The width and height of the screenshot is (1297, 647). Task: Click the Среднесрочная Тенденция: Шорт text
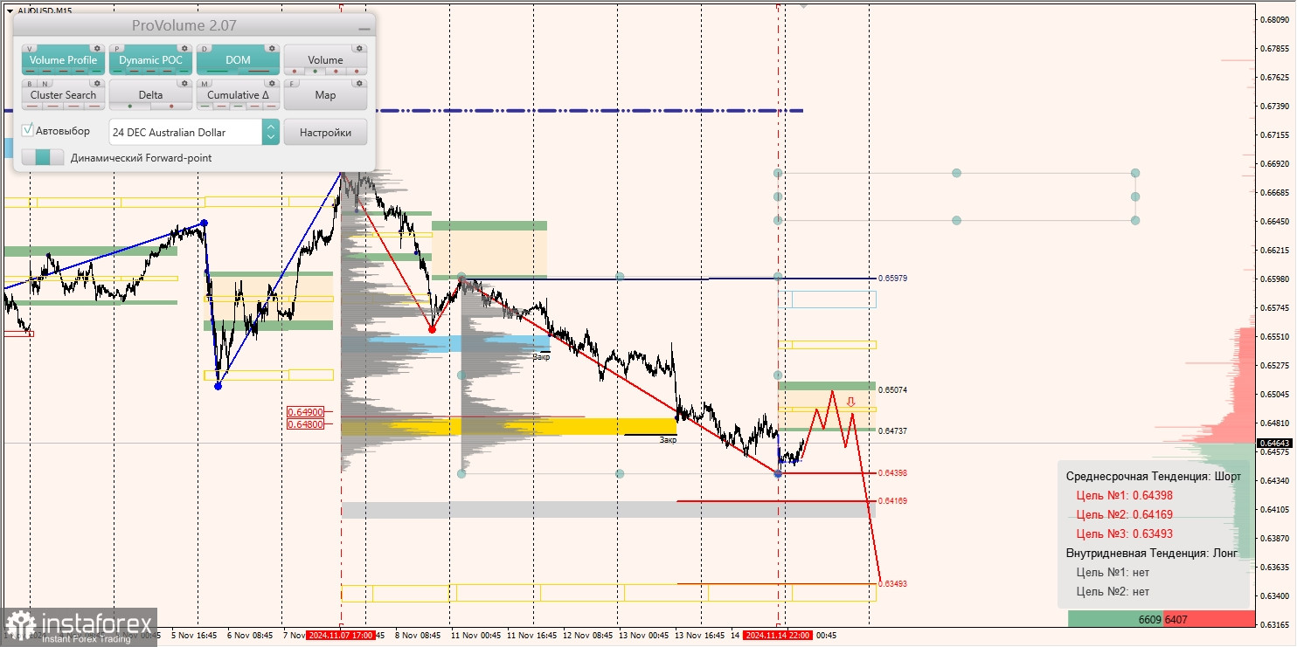click(x=1154, y=476)
